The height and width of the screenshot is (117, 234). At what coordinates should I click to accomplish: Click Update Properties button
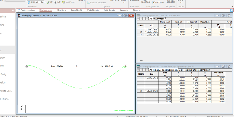[x=171, y=1]
